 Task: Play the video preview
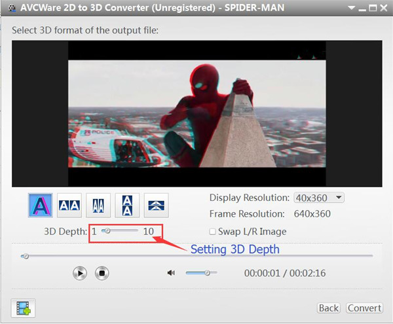point(80,273)
